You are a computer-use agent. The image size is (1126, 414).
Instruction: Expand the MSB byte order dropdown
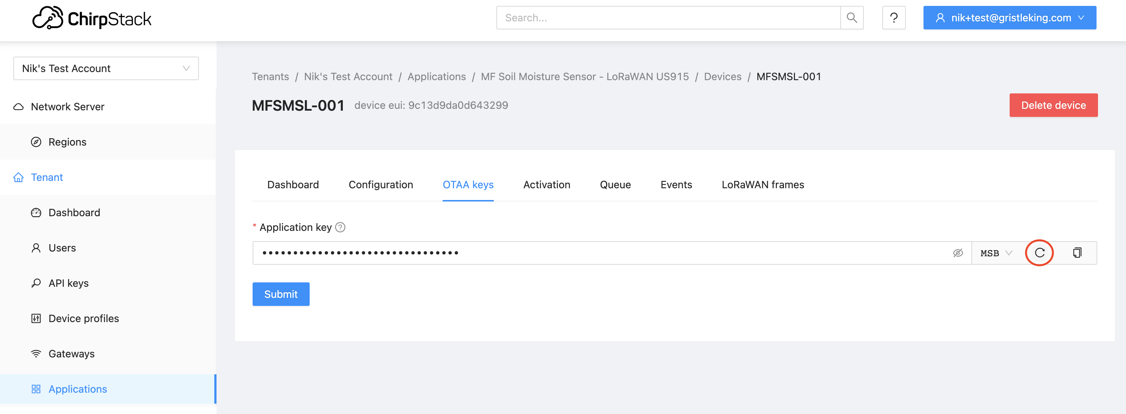(x=996, y=253)
